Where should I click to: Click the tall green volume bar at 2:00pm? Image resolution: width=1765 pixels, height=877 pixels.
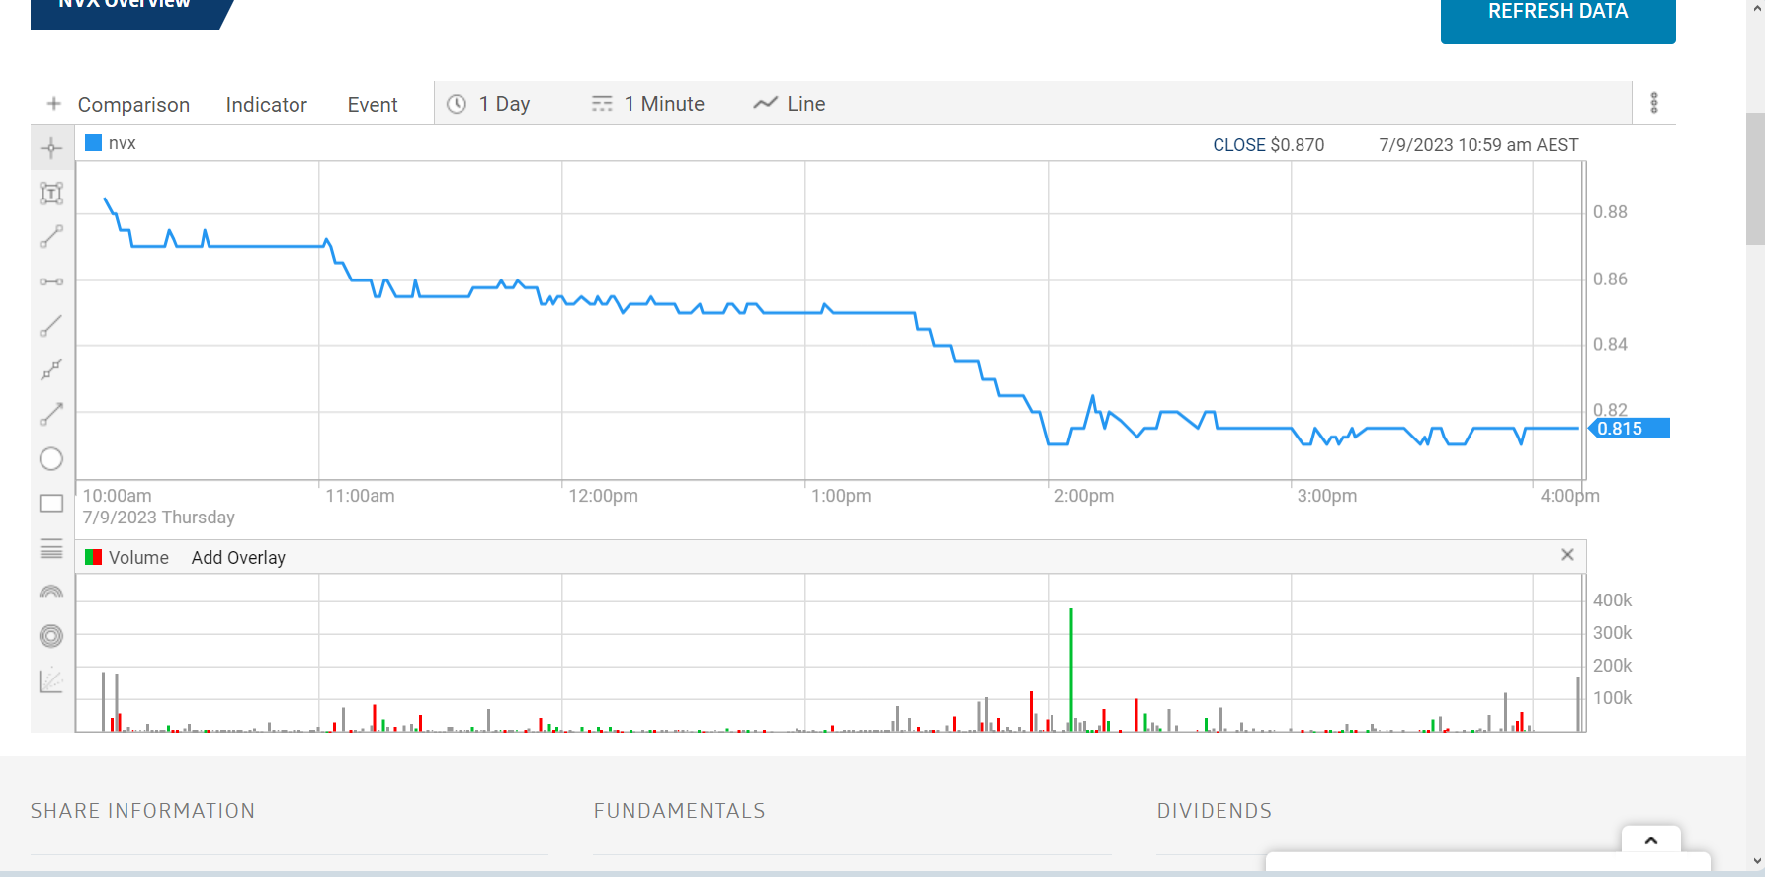click(x=1071, y=670)
